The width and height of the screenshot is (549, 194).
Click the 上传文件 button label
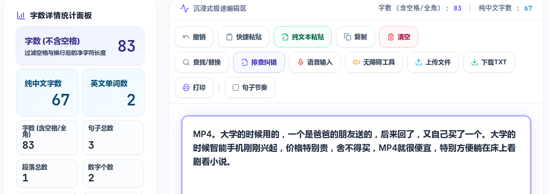tap(438, 62)
